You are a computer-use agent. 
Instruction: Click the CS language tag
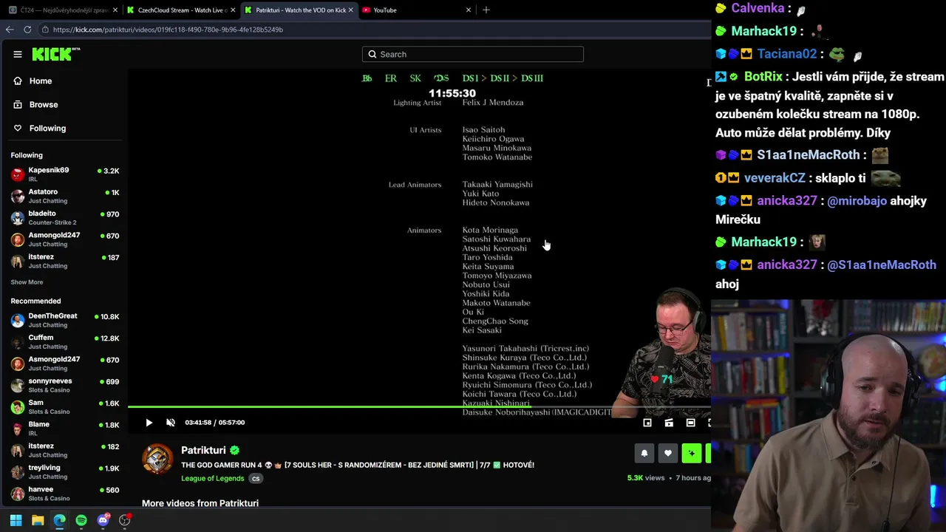coord(256,478)
